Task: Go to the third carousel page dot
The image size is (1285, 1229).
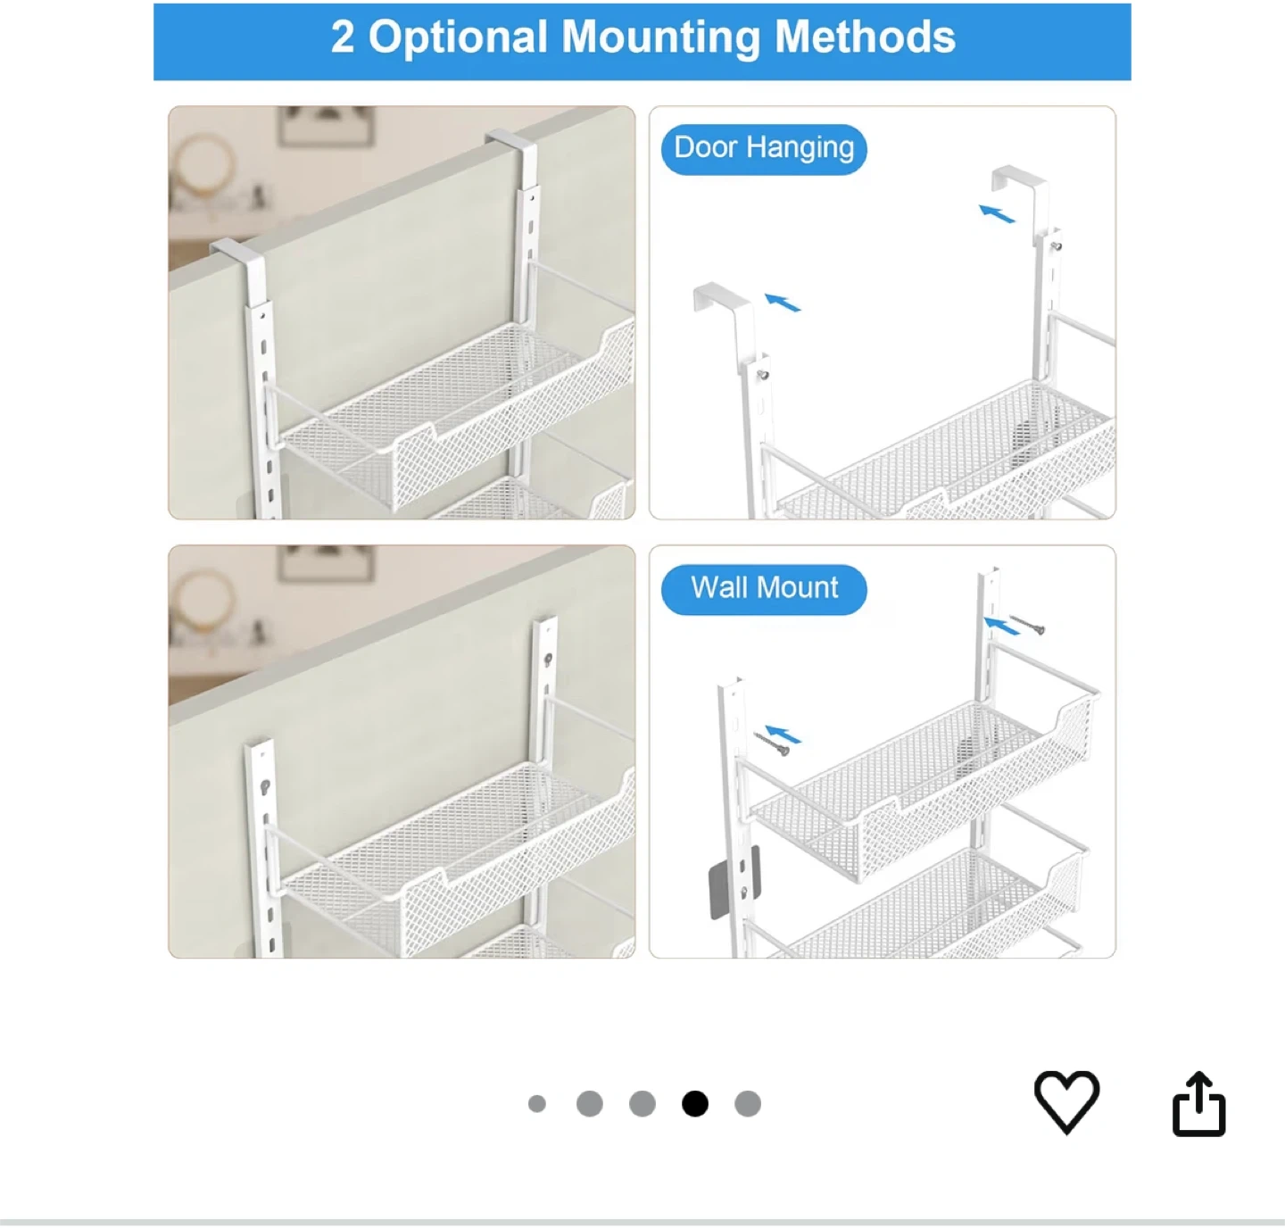Action: point(642,1104)
